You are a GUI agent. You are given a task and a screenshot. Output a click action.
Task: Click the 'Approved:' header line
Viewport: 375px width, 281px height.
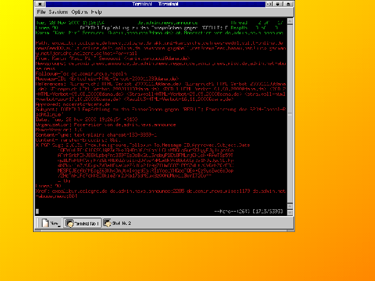(73, 105)
